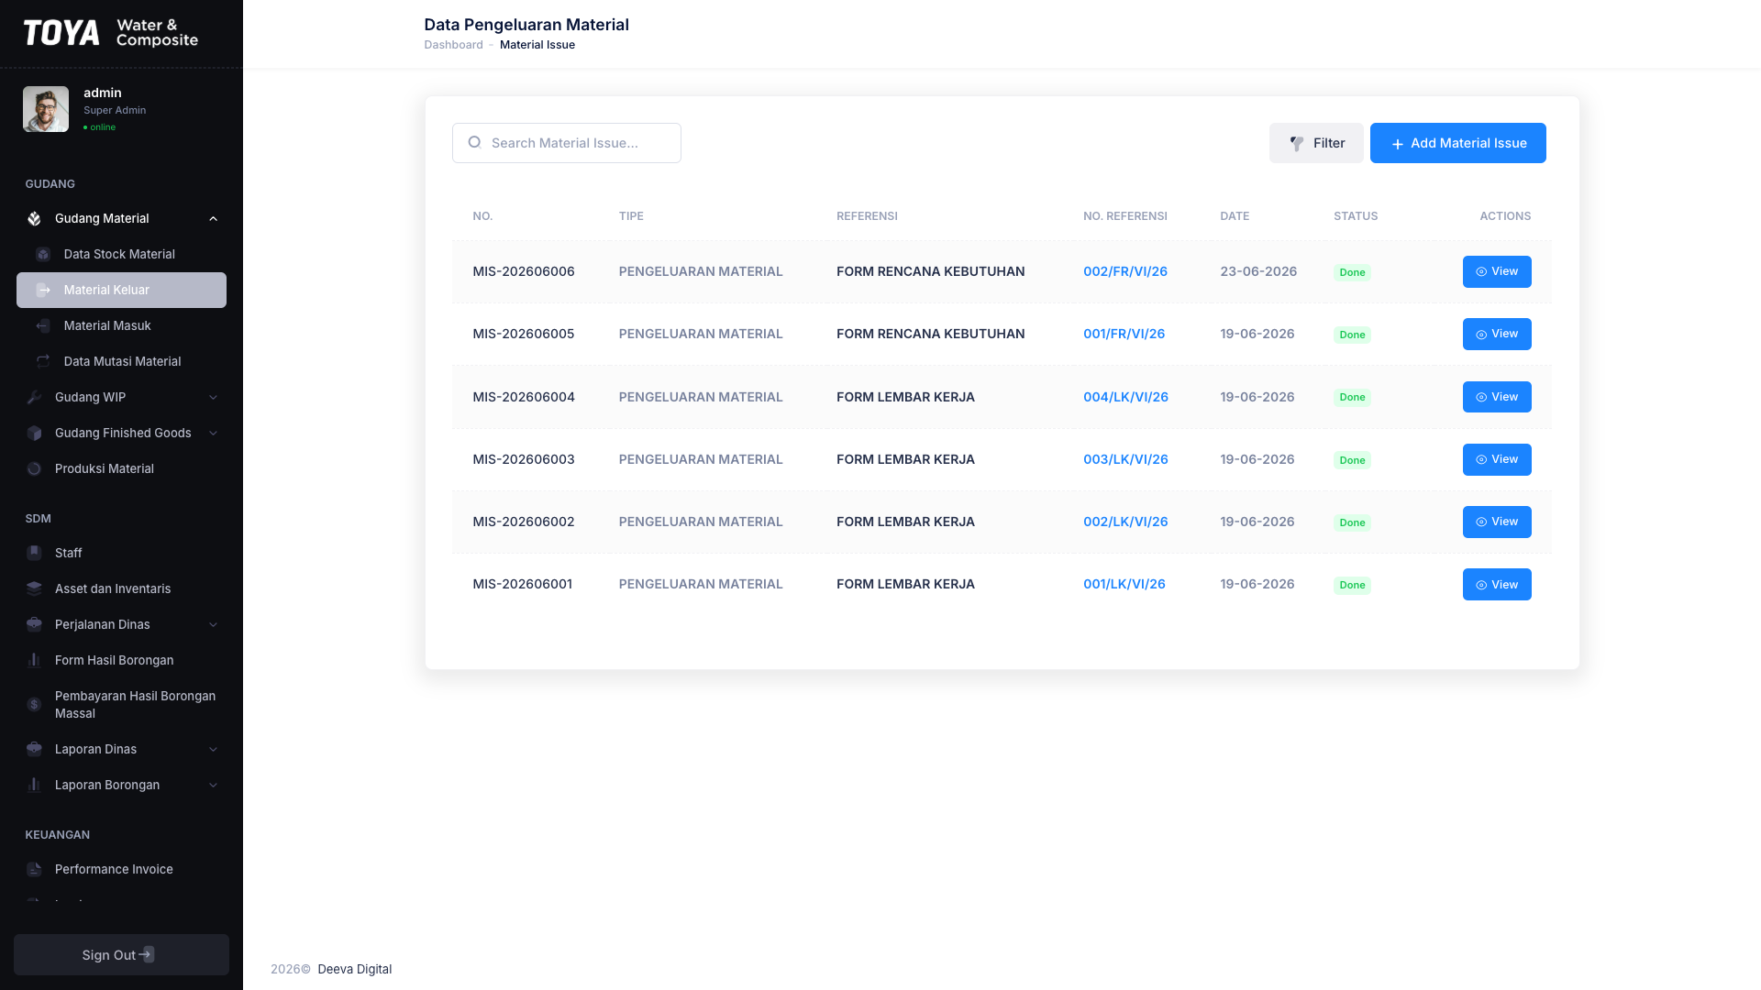1761x990 pixels.
Task: Click the Laporan Borongan chart icon
Action: point(34,786)
